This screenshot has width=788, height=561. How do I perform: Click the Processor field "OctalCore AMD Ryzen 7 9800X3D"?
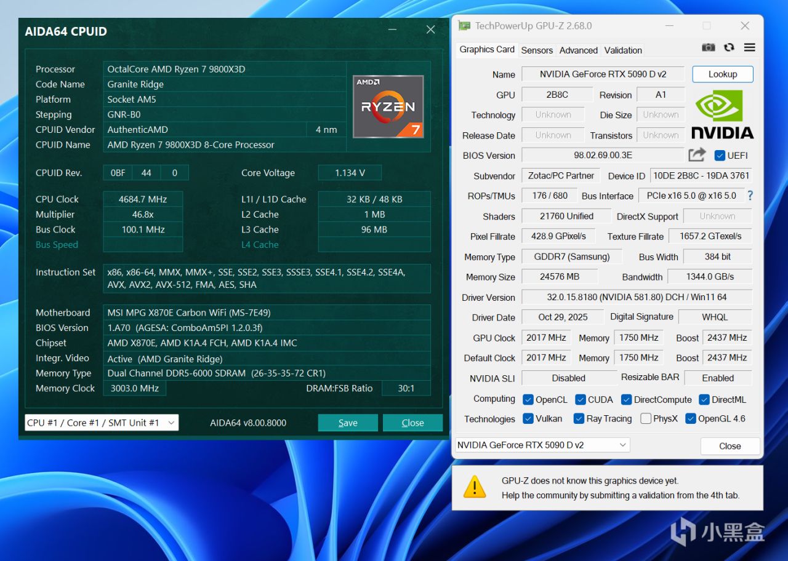[225, 69]
